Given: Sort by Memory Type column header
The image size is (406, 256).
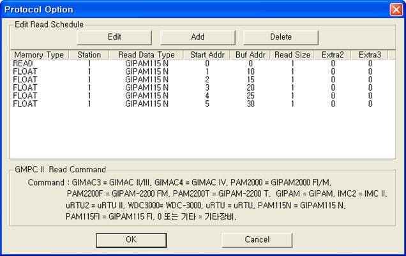Looking at the screenshot, I should [39, 55].
